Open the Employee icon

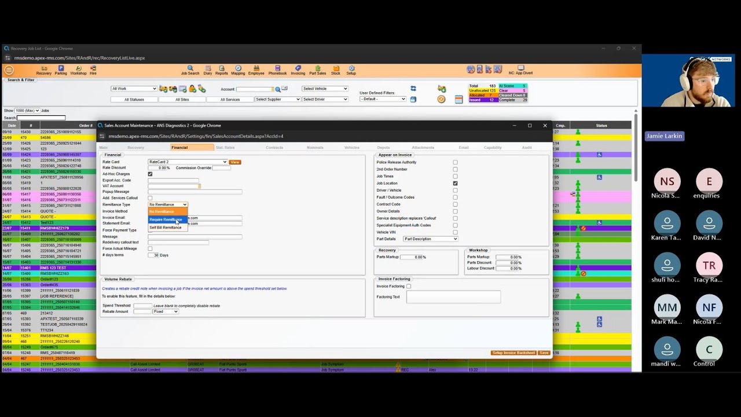[256, 70]
